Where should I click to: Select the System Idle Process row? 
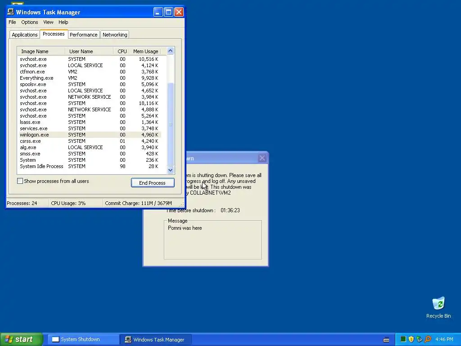click(90, 166)
